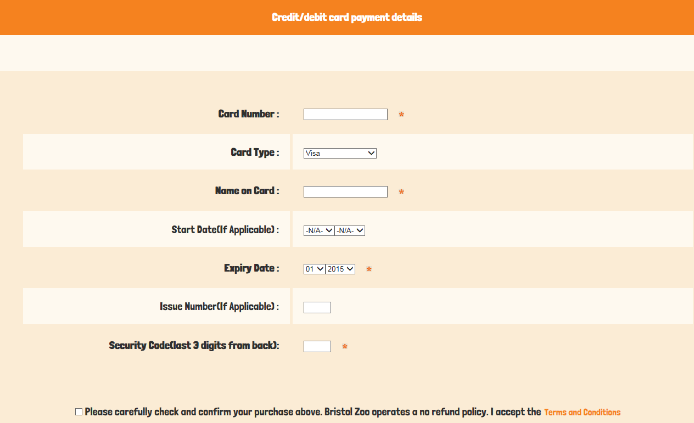Click the Card Number label
Screen dimensions: 694x423
(x=248, y=114)
